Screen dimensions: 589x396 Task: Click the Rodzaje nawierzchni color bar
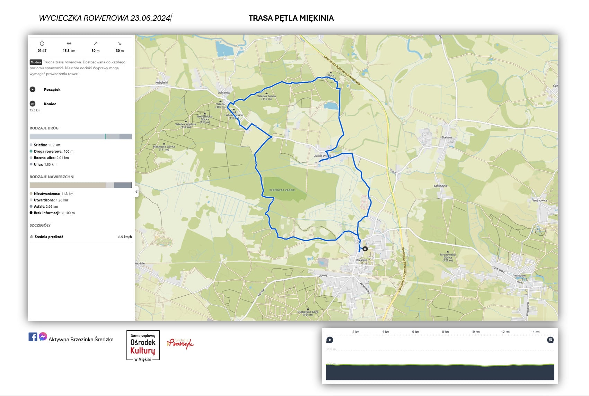pos(81,185)
